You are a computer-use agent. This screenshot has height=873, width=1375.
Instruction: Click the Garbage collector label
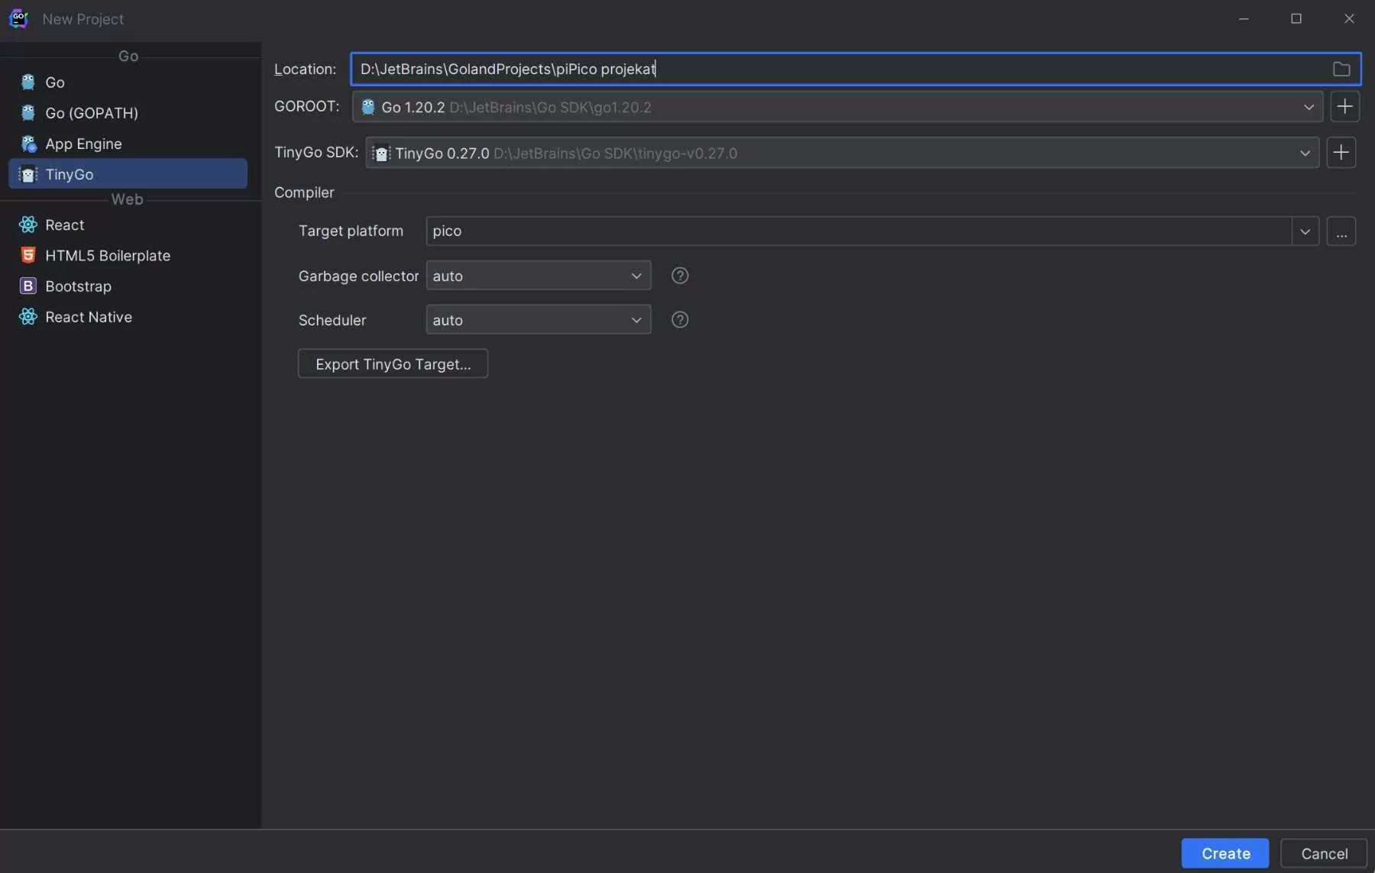pyautogui.click(x=358, y=276)
